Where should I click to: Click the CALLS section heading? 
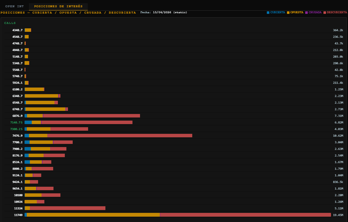pos(10,23)
